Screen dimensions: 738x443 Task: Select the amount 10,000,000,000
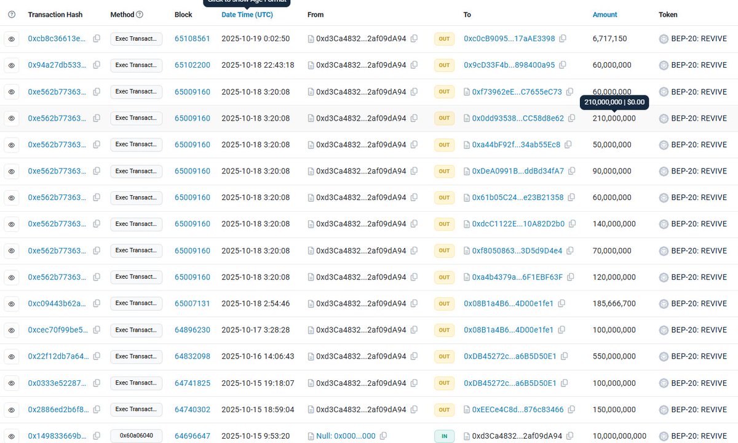pyautogui.click(x=619, y=436)
